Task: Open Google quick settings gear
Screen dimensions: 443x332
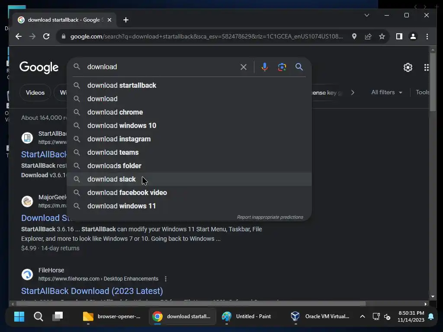Action: [x=408, y=67]
